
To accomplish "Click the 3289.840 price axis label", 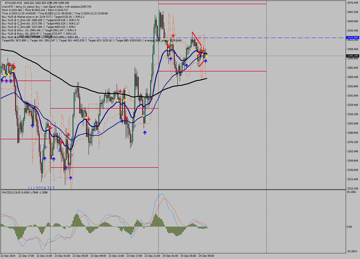I will tap(353, 133).
